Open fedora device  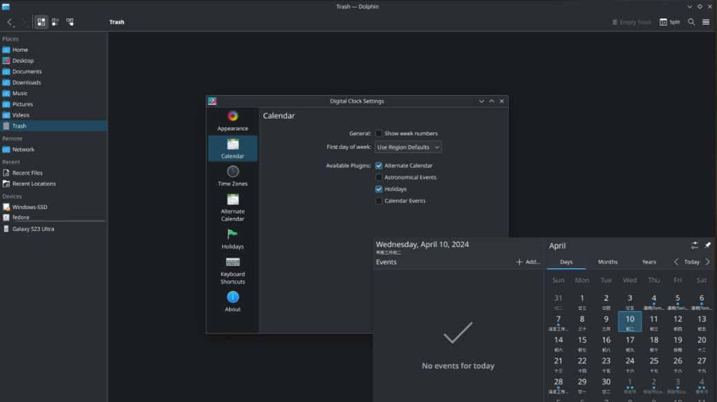(54, 217)
